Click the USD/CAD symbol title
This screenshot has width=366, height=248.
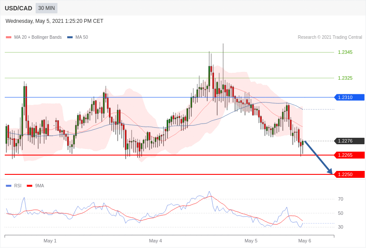point(19,8)
